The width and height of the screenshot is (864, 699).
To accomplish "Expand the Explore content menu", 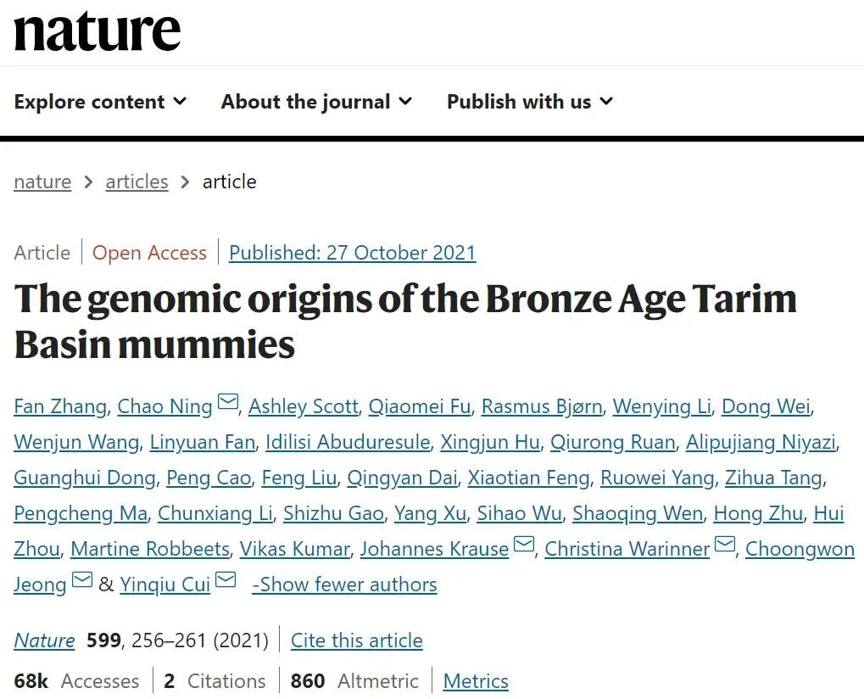I will [100, 102].
